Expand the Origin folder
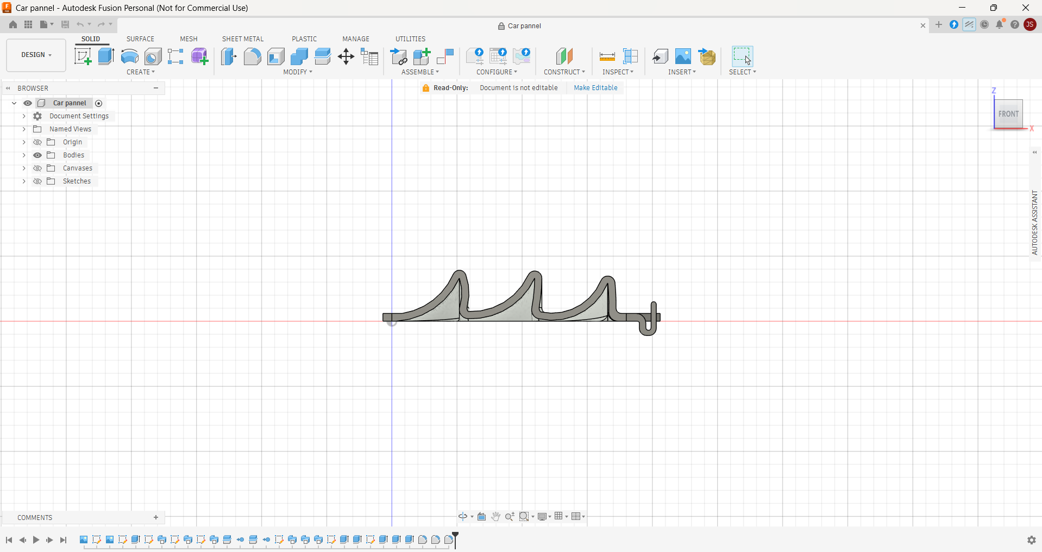Image resolution: width=1042 pixels, height=552 pixels. click(24, 142)
